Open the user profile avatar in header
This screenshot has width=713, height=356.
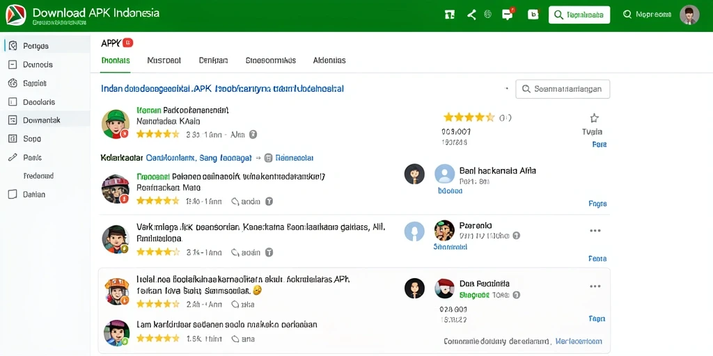(x=689, y=15)
